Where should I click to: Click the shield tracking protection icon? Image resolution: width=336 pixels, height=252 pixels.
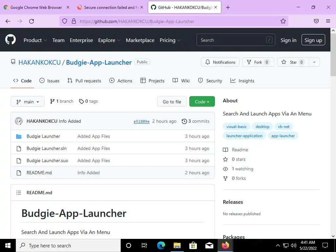65,21
